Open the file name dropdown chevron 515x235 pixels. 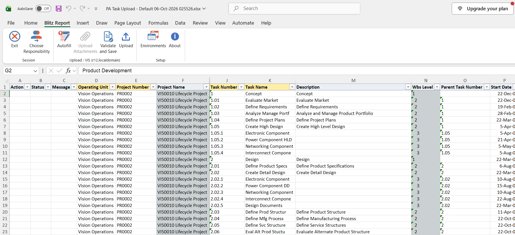point(204,9)
